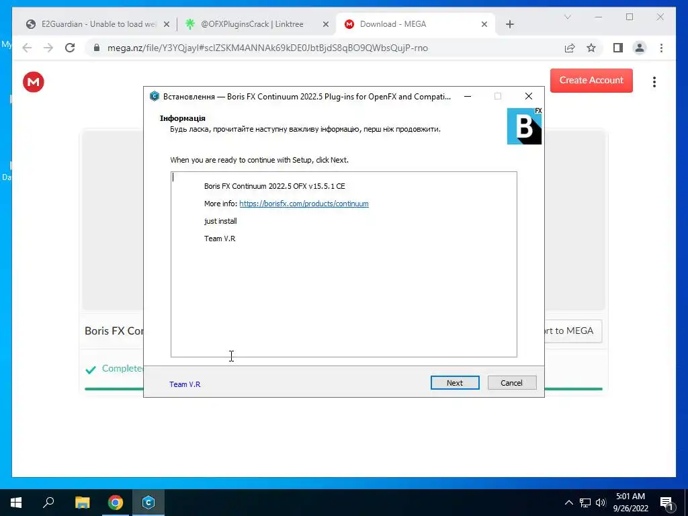Click the Next button in installer
Image resolution: width=688 pixels, height=516 pixels.
click(x=455, y=382)
